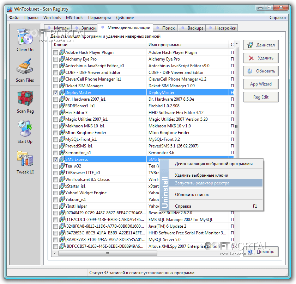Click the Hex Editor 3 row icon

point(62,112)
